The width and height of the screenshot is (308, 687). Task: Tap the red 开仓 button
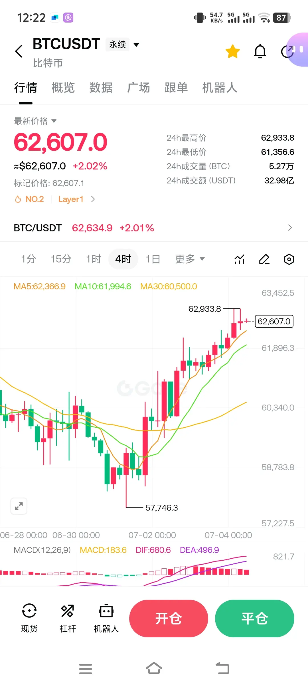tap(169, 618)
